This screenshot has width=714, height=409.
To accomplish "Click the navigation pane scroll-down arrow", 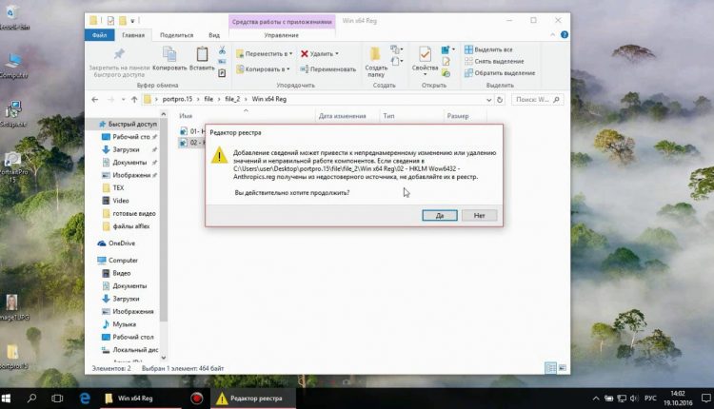I will pyautogui.click(x=163, y=358).
